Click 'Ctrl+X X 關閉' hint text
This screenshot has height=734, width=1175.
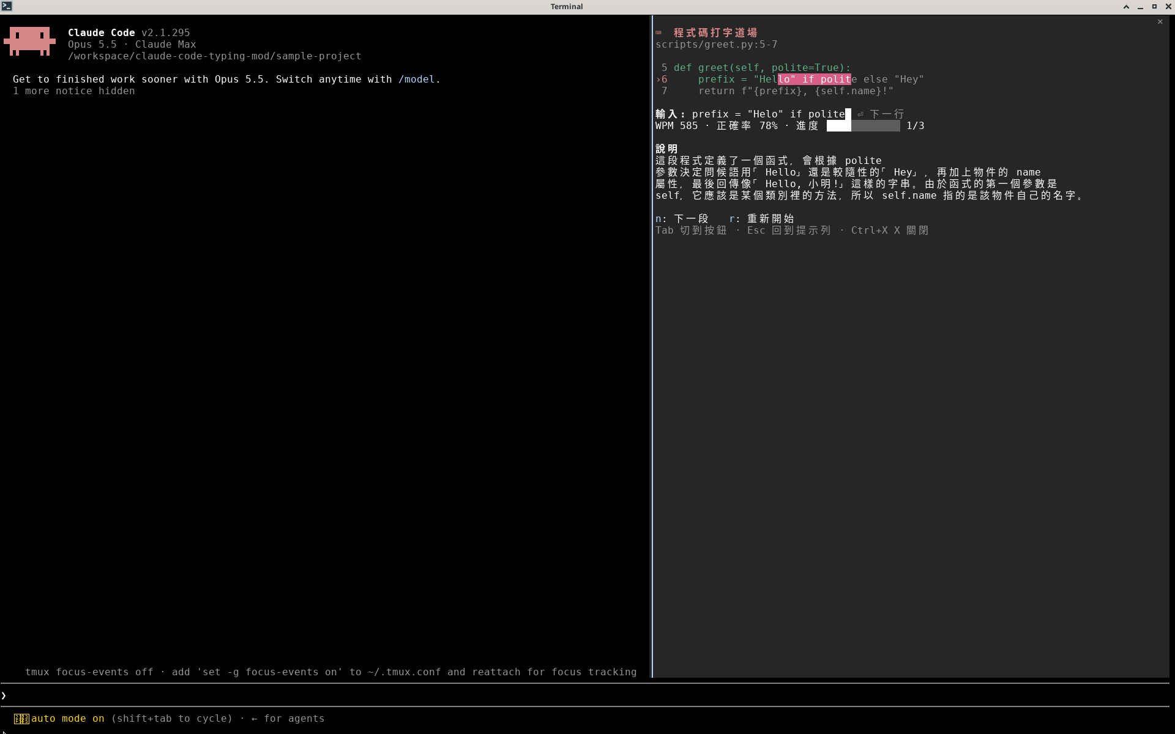[x=890, y=231]
